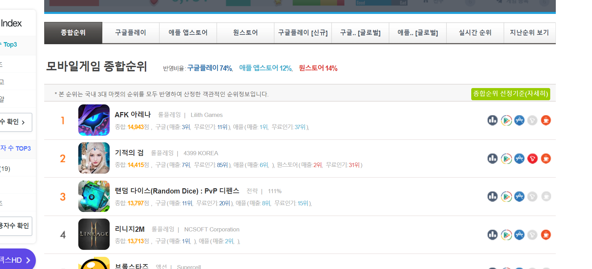Open the App Store icon for 랜덤 다이스

tap(519, 197)
